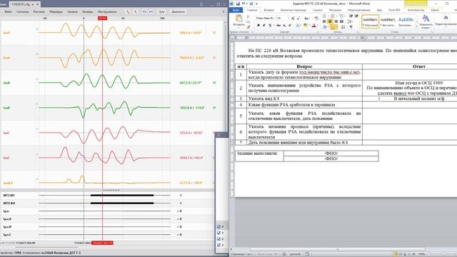Screen dimensions: 457x257
Task: Open the Файл menu in oscillogram viewer
Action: (8, 12)
